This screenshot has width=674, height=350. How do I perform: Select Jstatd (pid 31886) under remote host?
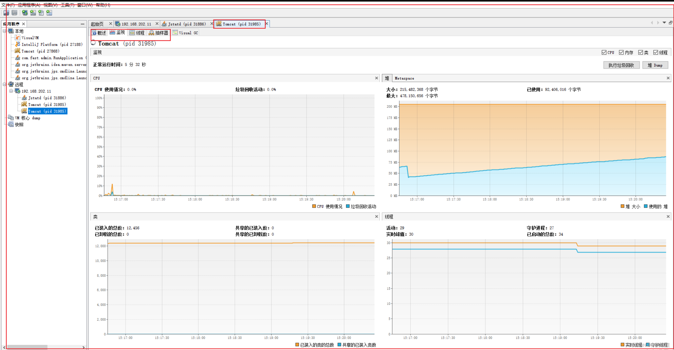coord(47,98)
